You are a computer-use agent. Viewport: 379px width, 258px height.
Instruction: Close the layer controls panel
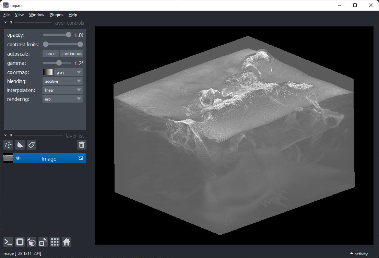5,22
